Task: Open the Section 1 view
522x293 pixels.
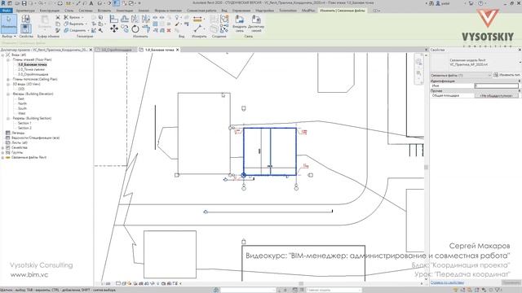Action: point(24,123)
